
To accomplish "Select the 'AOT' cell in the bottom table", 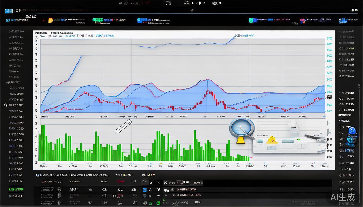I will [74, 189].
